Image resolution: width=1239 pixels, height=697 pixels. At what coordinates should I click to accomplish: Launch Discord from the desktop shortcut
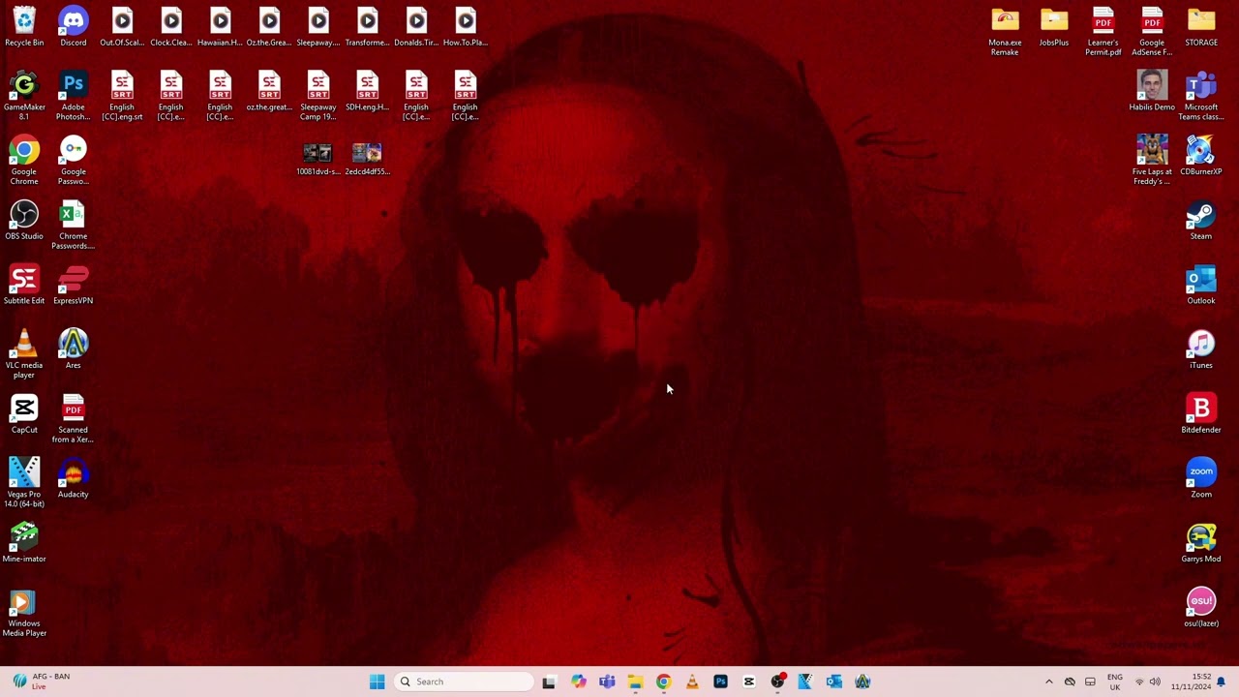point(73,27)
